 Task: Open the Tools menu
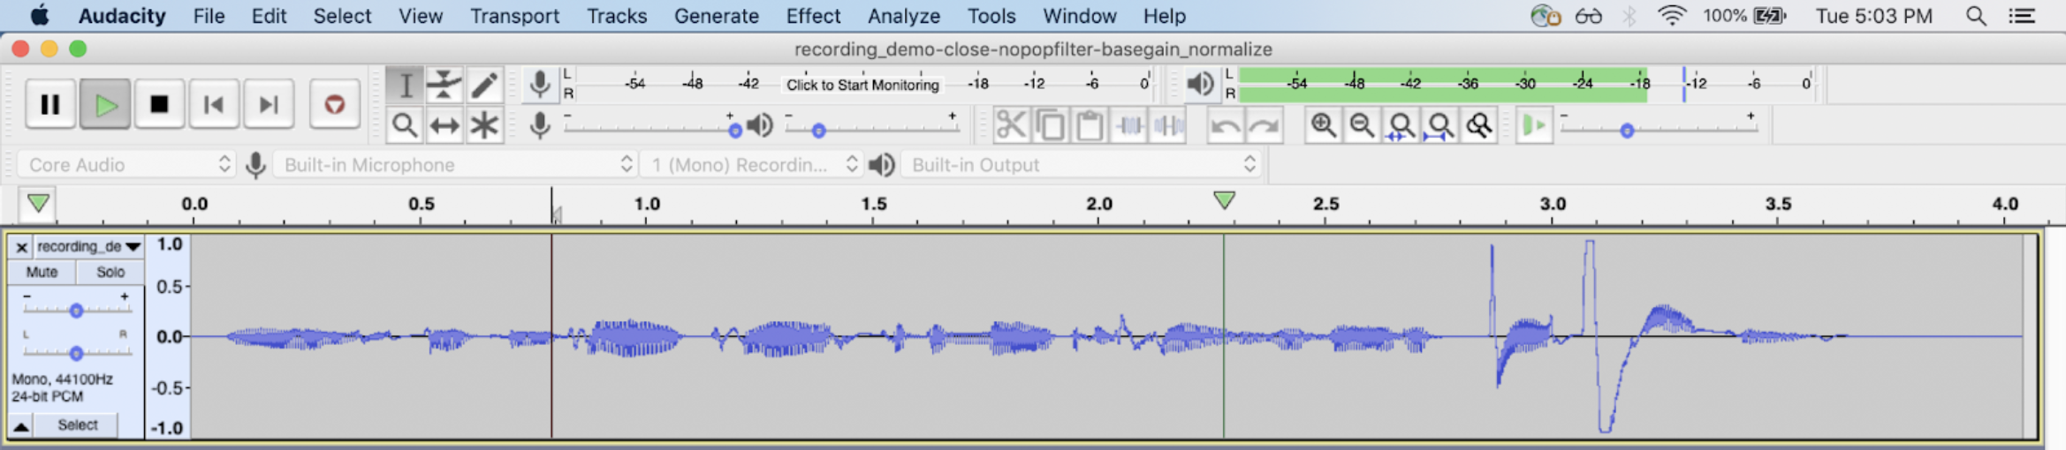coord(991,16)
